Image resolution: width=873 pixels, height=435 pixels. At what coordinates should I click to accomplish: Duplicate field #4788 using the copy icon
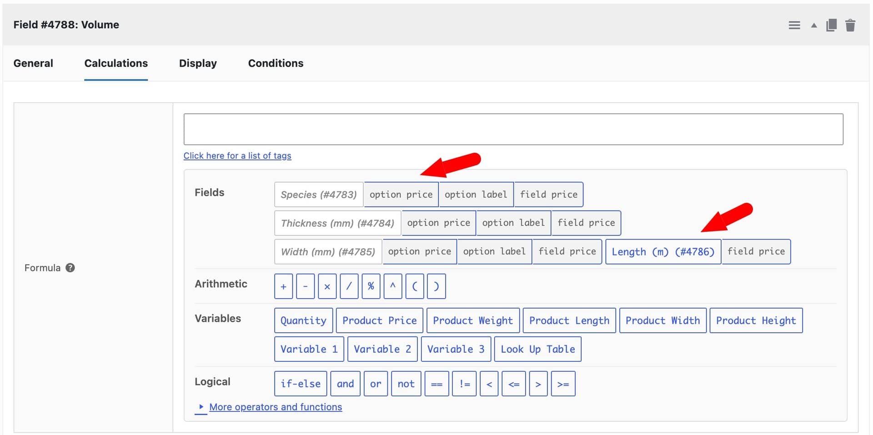pyautogui.click(x=831, y=25)
